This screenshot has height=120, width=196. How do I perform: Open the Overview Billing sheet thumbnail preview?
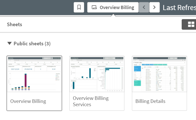(x=34, y=74)
